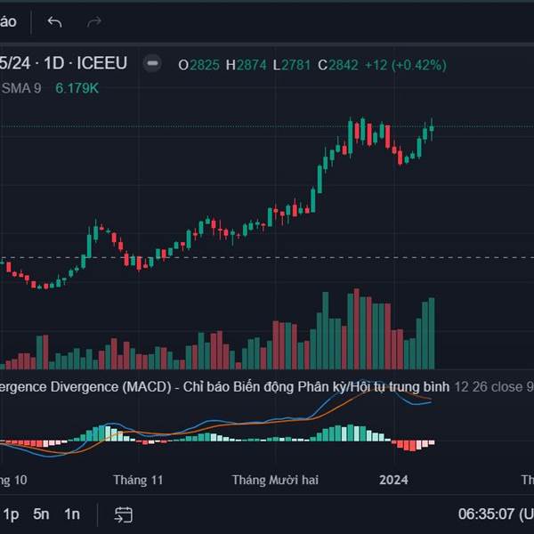Select the 1p time range
The width and height of the screenshot is (534, 534).
pyautogui.click(x=12, y=514)
